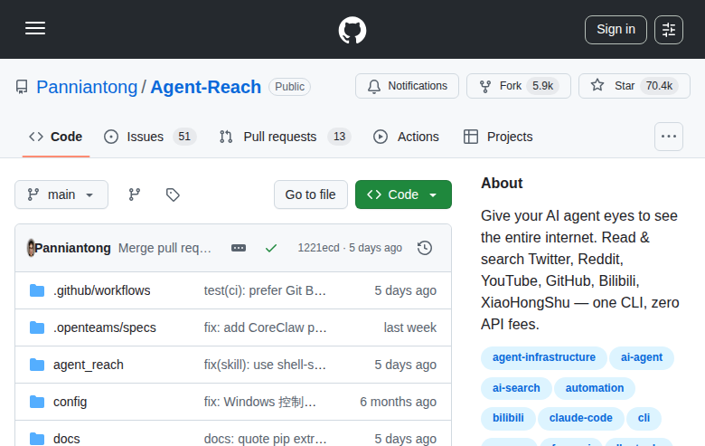Go to GitHub home via Octocat logo
This screenshot has height=446, width=705.
(352, 30)
